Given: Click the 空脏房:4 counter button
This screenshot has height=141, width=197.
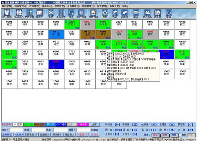Looking at the screenshot, I should pos(44,134).
